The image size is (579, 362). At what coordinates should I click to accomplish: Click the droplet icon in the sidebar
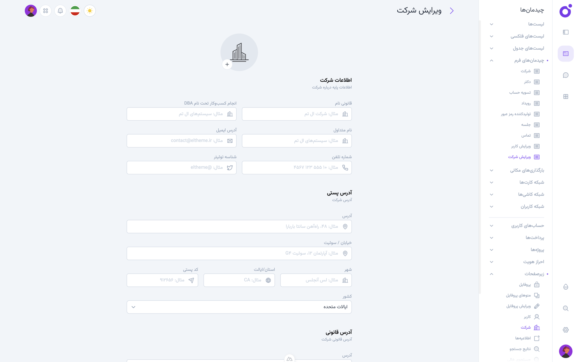click(x=565, y=287)
